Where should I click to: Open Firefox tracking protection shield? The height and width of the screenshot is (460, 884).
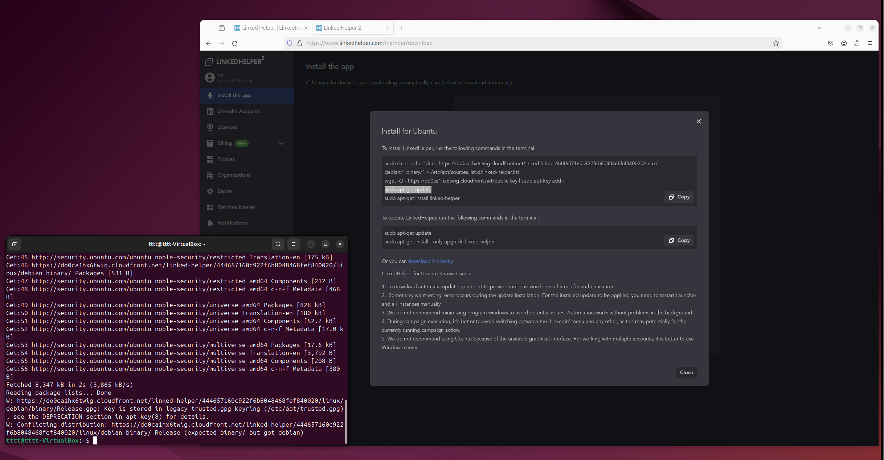click(x=290, y=43)
